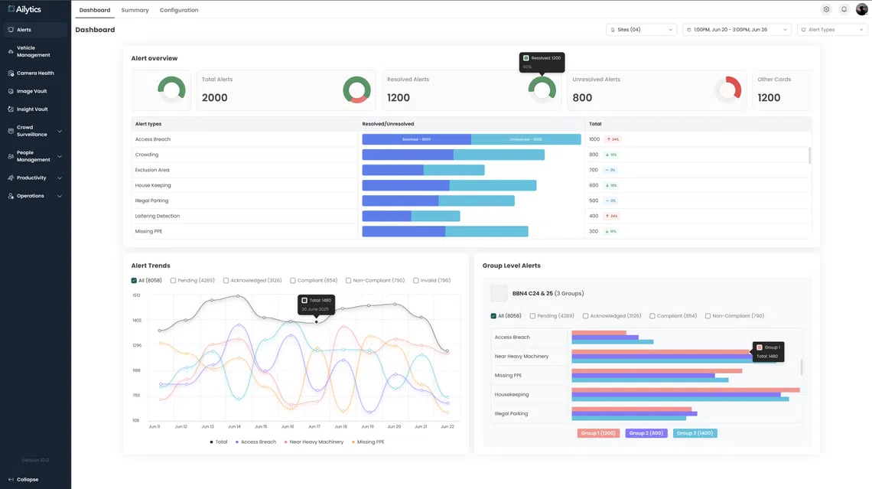
Task: Click the Group 2 (800) legend button
Action: point(646,433)
